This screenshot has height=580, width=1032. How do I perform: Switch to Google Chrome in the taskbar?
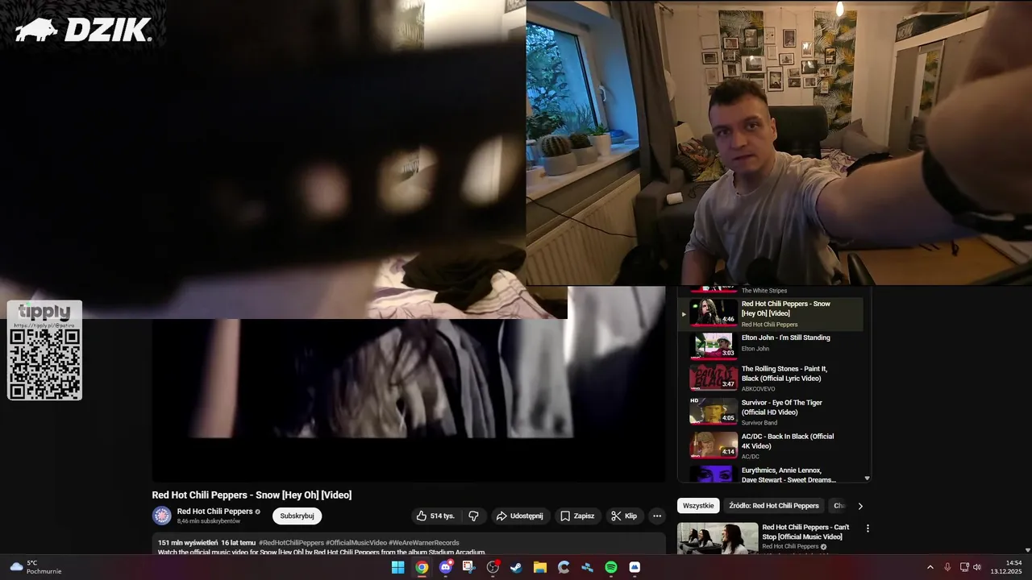pos(422,567)
